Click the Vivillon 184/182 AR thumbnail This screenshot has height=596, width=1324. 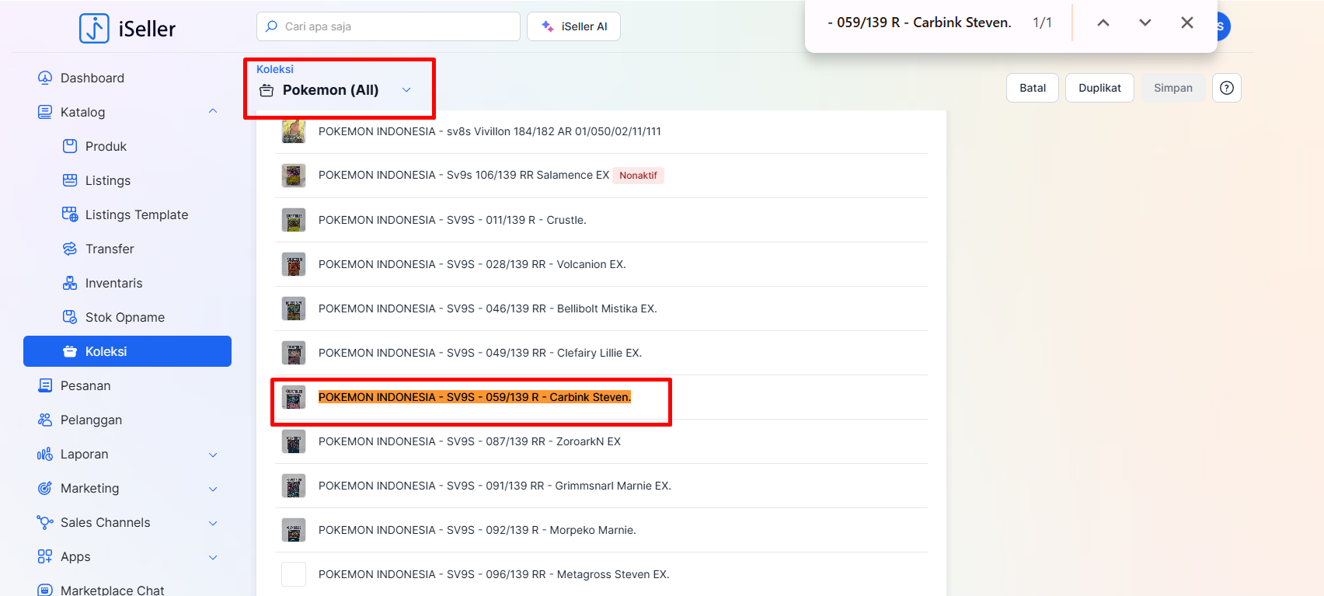(x=294, y=131)
